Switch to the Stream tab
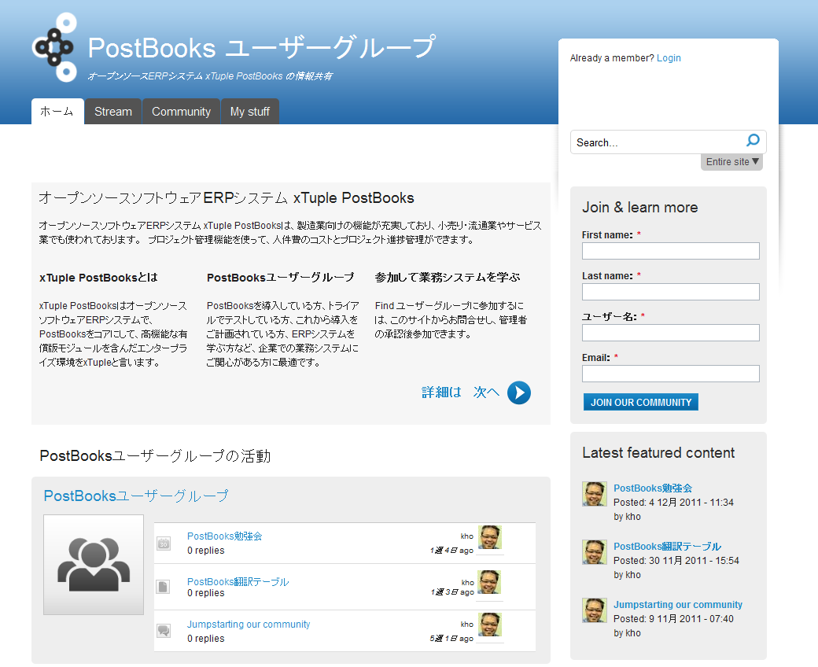This screenshot has width=818, height=667. (113, 112)
